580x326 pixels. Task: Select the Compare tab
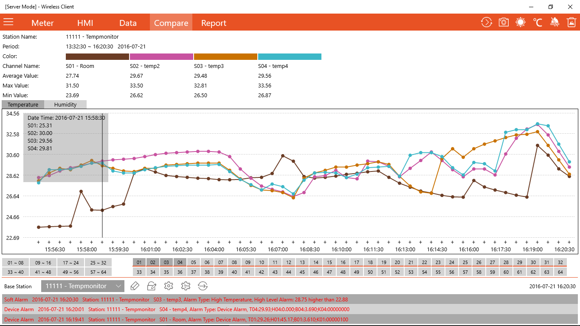click(x=171, y=23)
